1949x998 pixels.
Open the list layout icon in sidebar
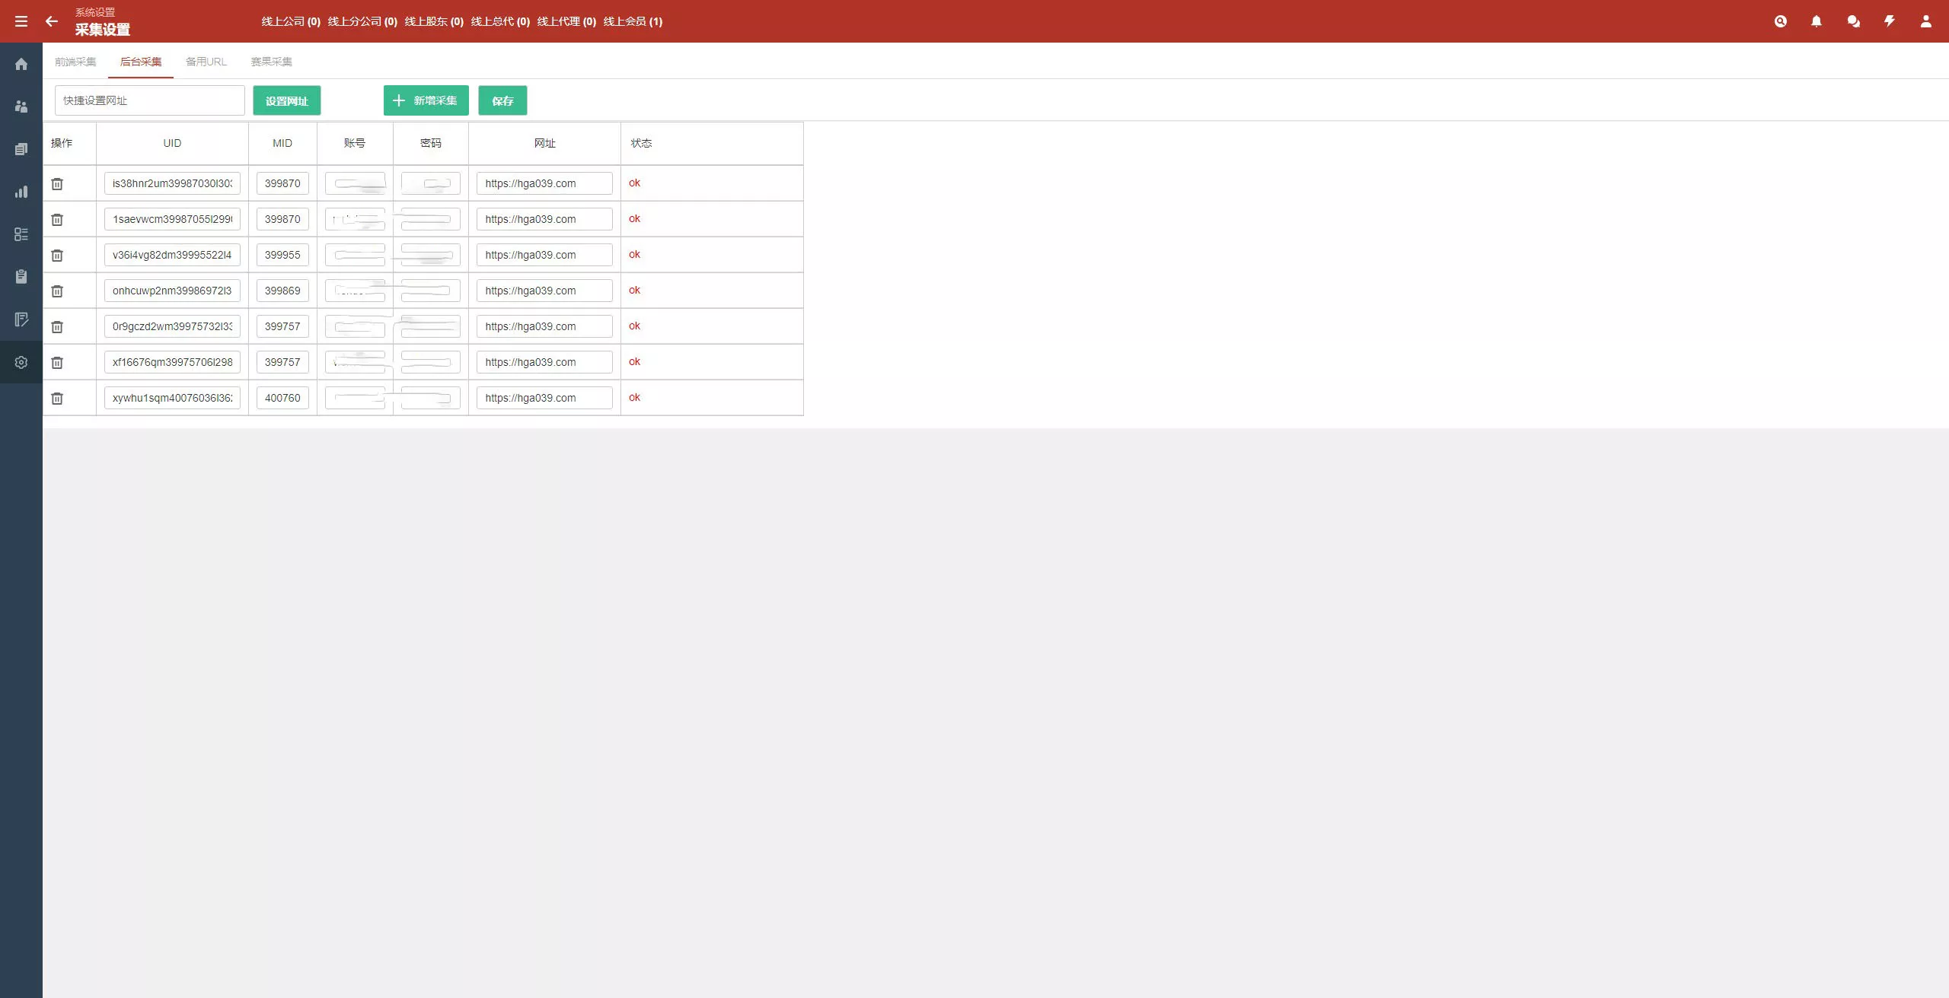pyautogui.click(x=21, y=234)
